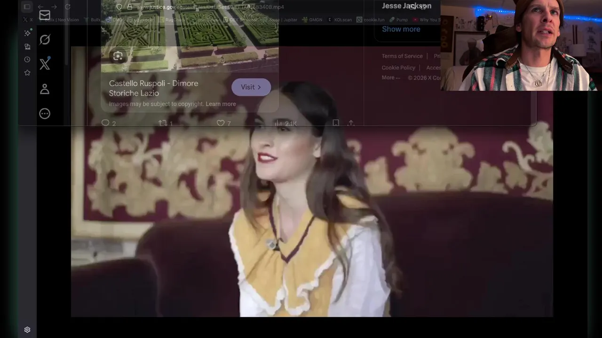Open the Pump bookmark
This screenshot has width=602, height=338.
[x=398, y=20]
